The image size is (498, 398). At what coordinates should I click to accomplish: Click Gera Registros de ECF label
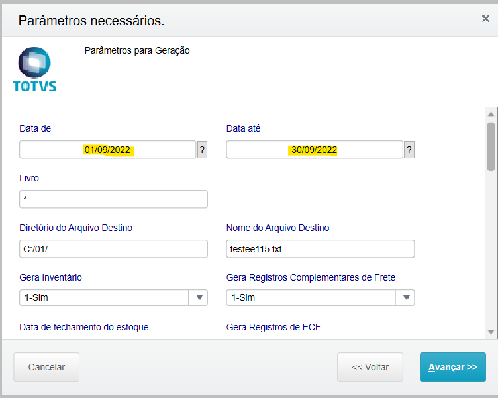[273, 327]
